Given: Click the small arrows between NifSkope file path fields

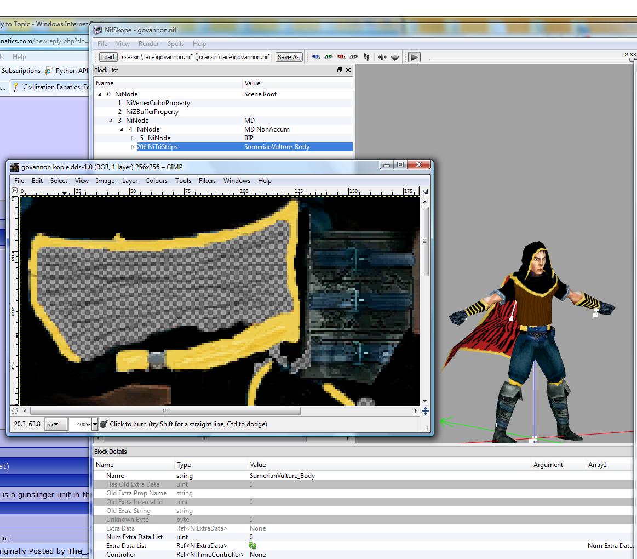Looking at the screenshot, I should click(x=197, y=57).
